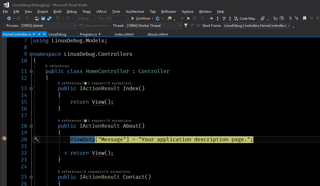Click the Run to Click green glyph near return View()
The height and width of the screenshot is (186, 320).
66,153
